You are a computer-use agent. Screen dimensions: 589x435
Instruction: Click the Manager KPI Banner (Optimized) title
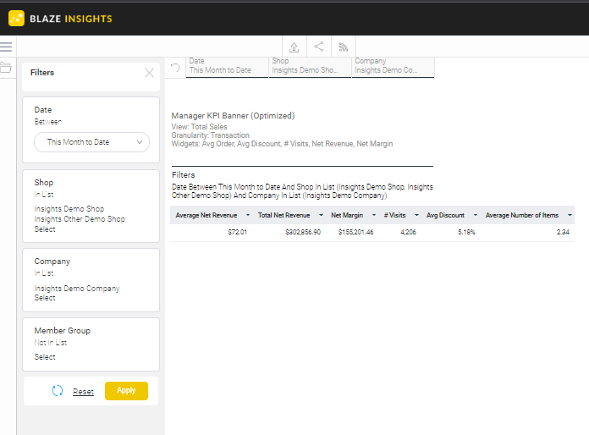point(233,116)
